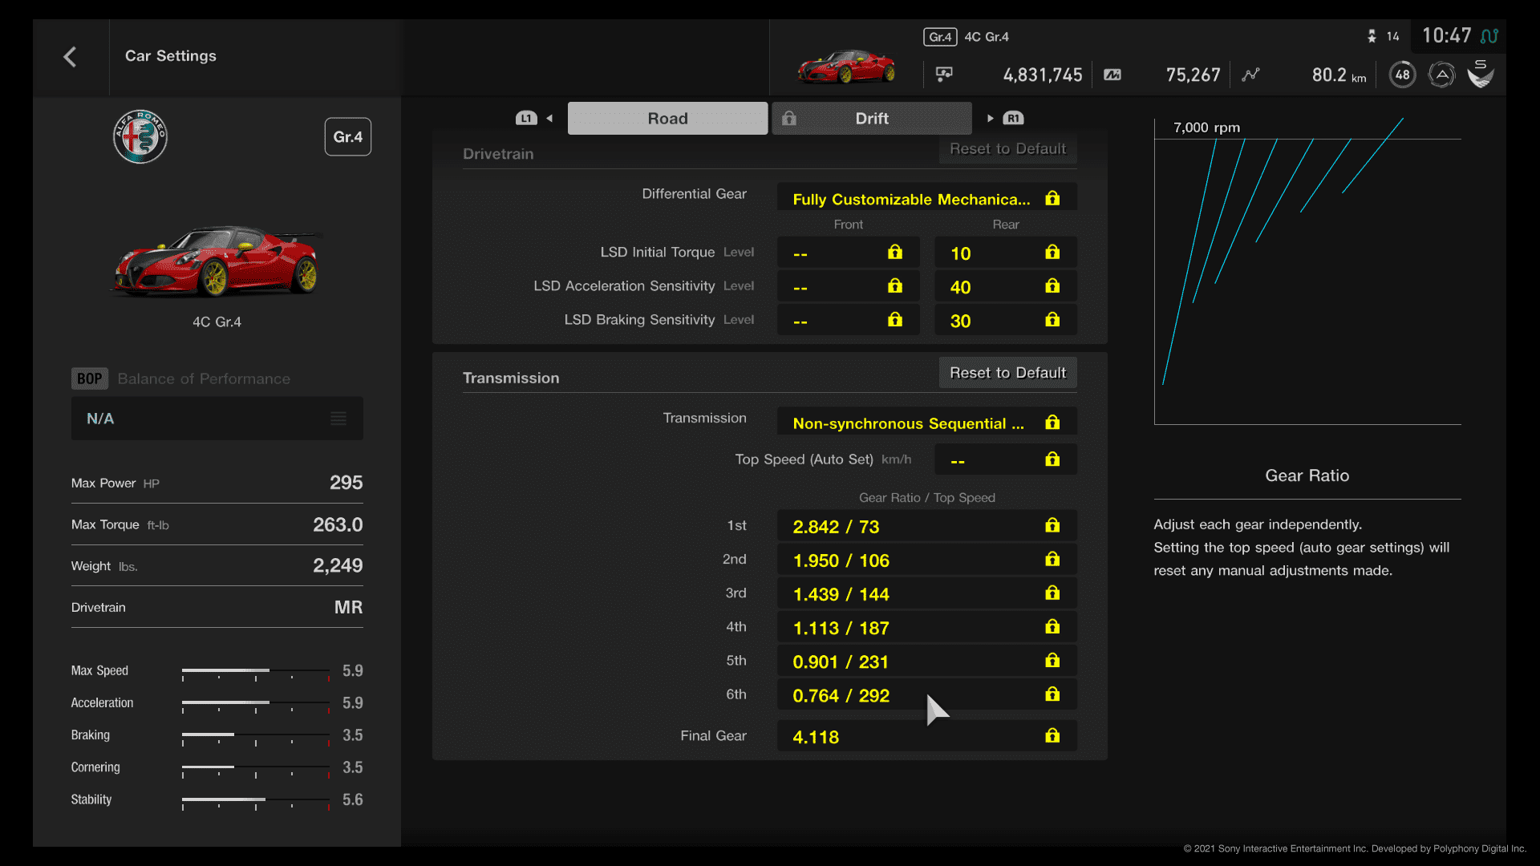Click the sportsmanship rating S badge
This screenshot has width=1540, height=866.
1481,74
